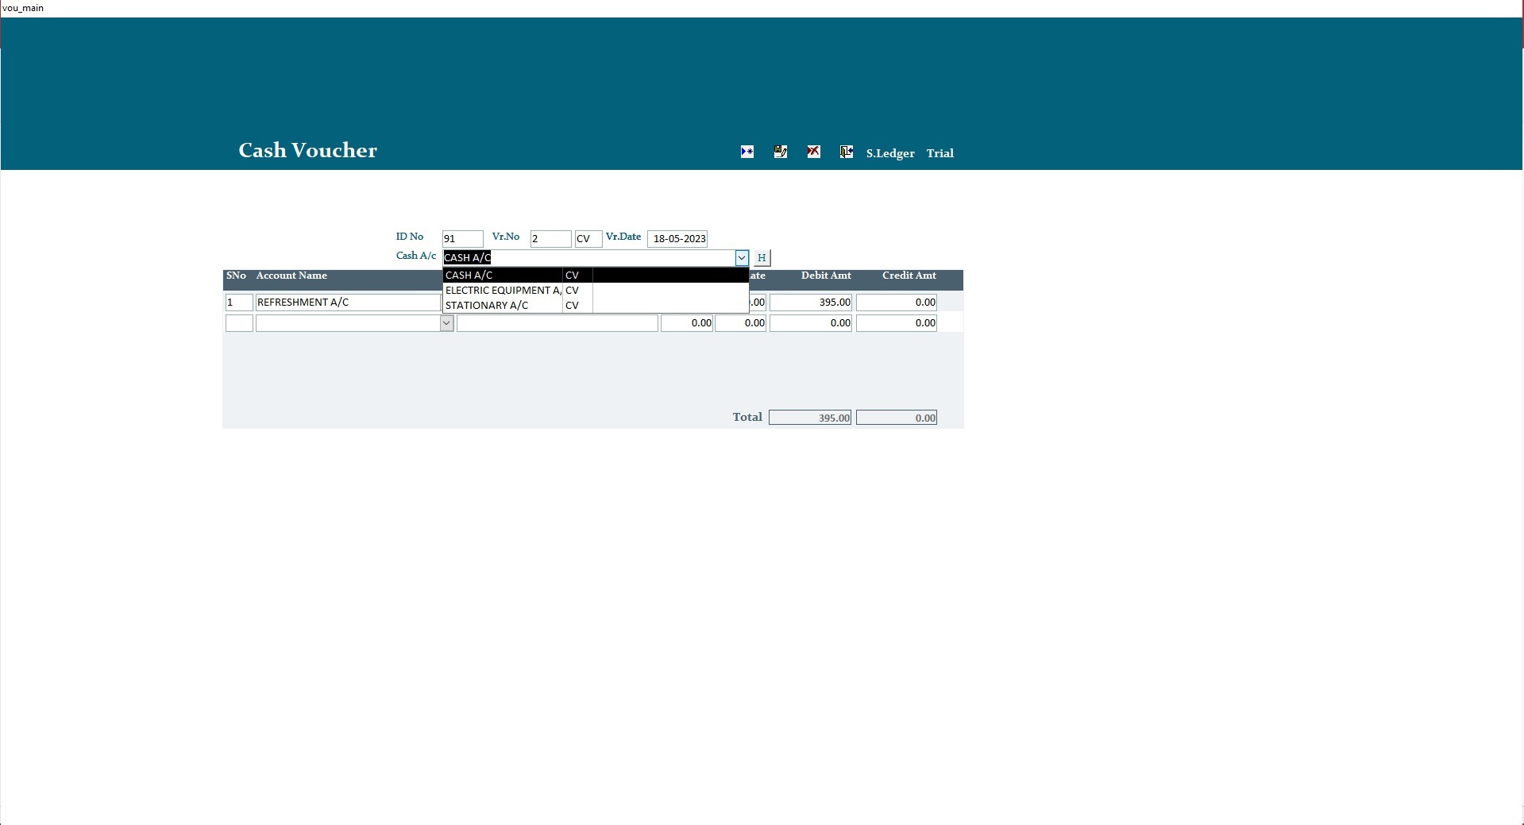1524x825 pixels.
Task: Open the S.Ledger link
Action: pos(890,153)
